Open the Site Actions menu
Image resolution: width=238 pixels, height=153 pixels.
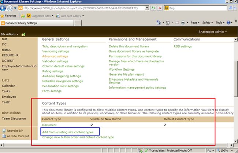coord(9,34)
